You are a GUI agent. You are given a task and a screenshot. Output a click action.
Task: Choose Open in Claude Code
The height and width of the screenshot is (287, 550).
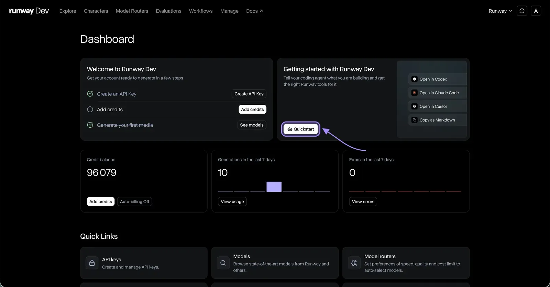pos(437,93)
